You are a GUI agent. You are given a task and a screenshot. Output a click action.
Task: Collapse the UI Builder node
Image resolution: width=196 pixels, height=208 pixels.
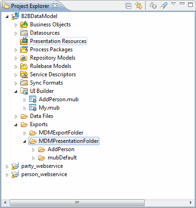click(x=16, y=92)
